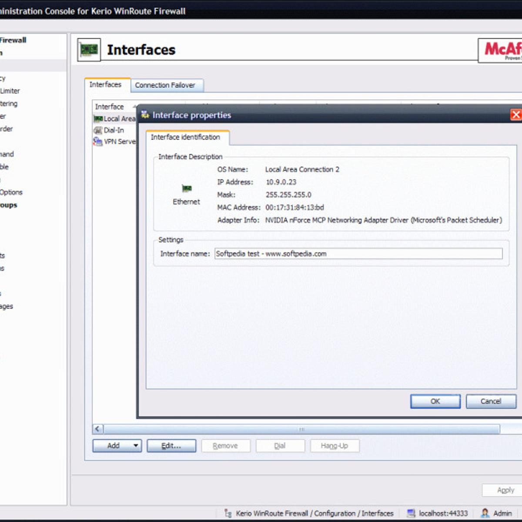
Task: Click the OS name 'Local Area Connection 2'
Action: tap(302, 169)
